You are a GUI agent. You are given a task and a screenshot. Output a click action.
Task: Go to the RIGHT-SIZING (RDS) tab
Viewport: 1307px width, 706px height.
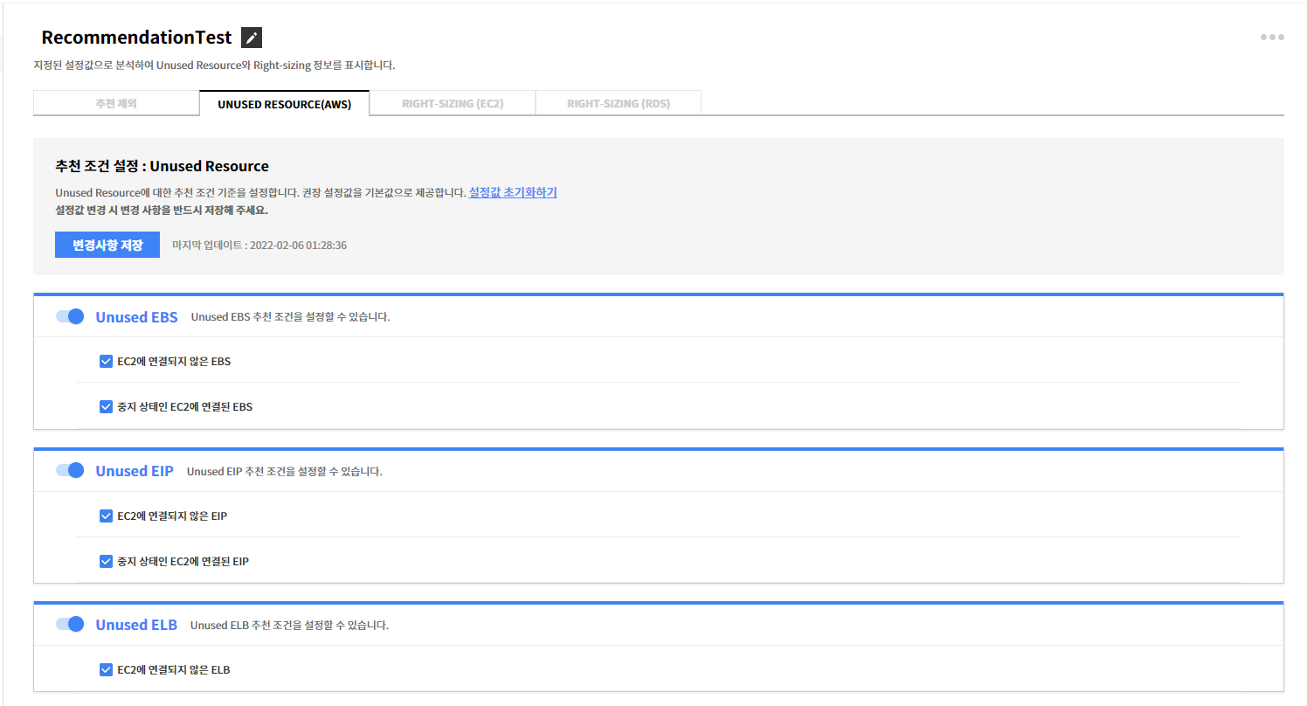618,103
